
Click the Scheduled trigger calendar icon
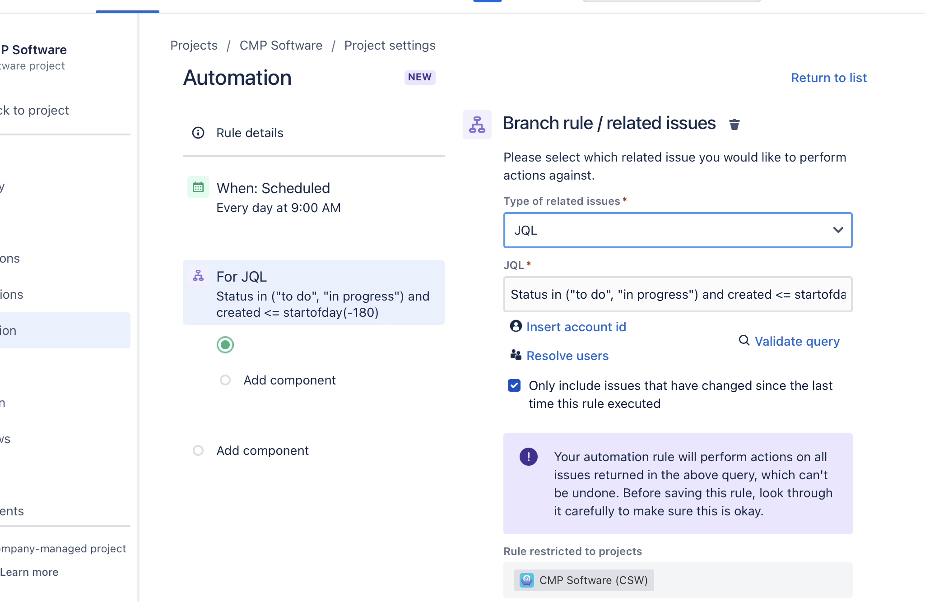click(198, 187)
